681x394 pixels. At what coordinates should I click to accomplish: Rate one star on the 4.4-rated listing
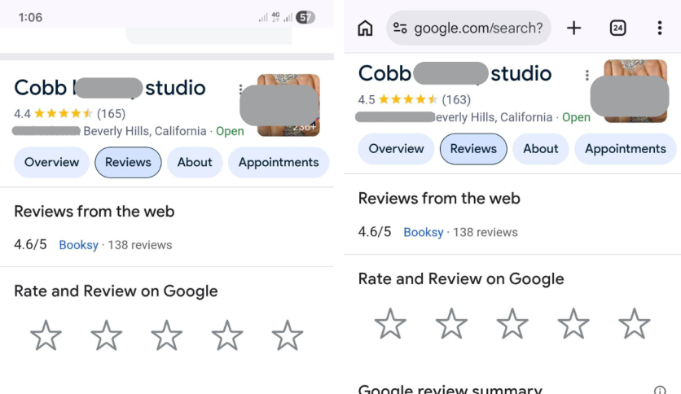(46, 335)
